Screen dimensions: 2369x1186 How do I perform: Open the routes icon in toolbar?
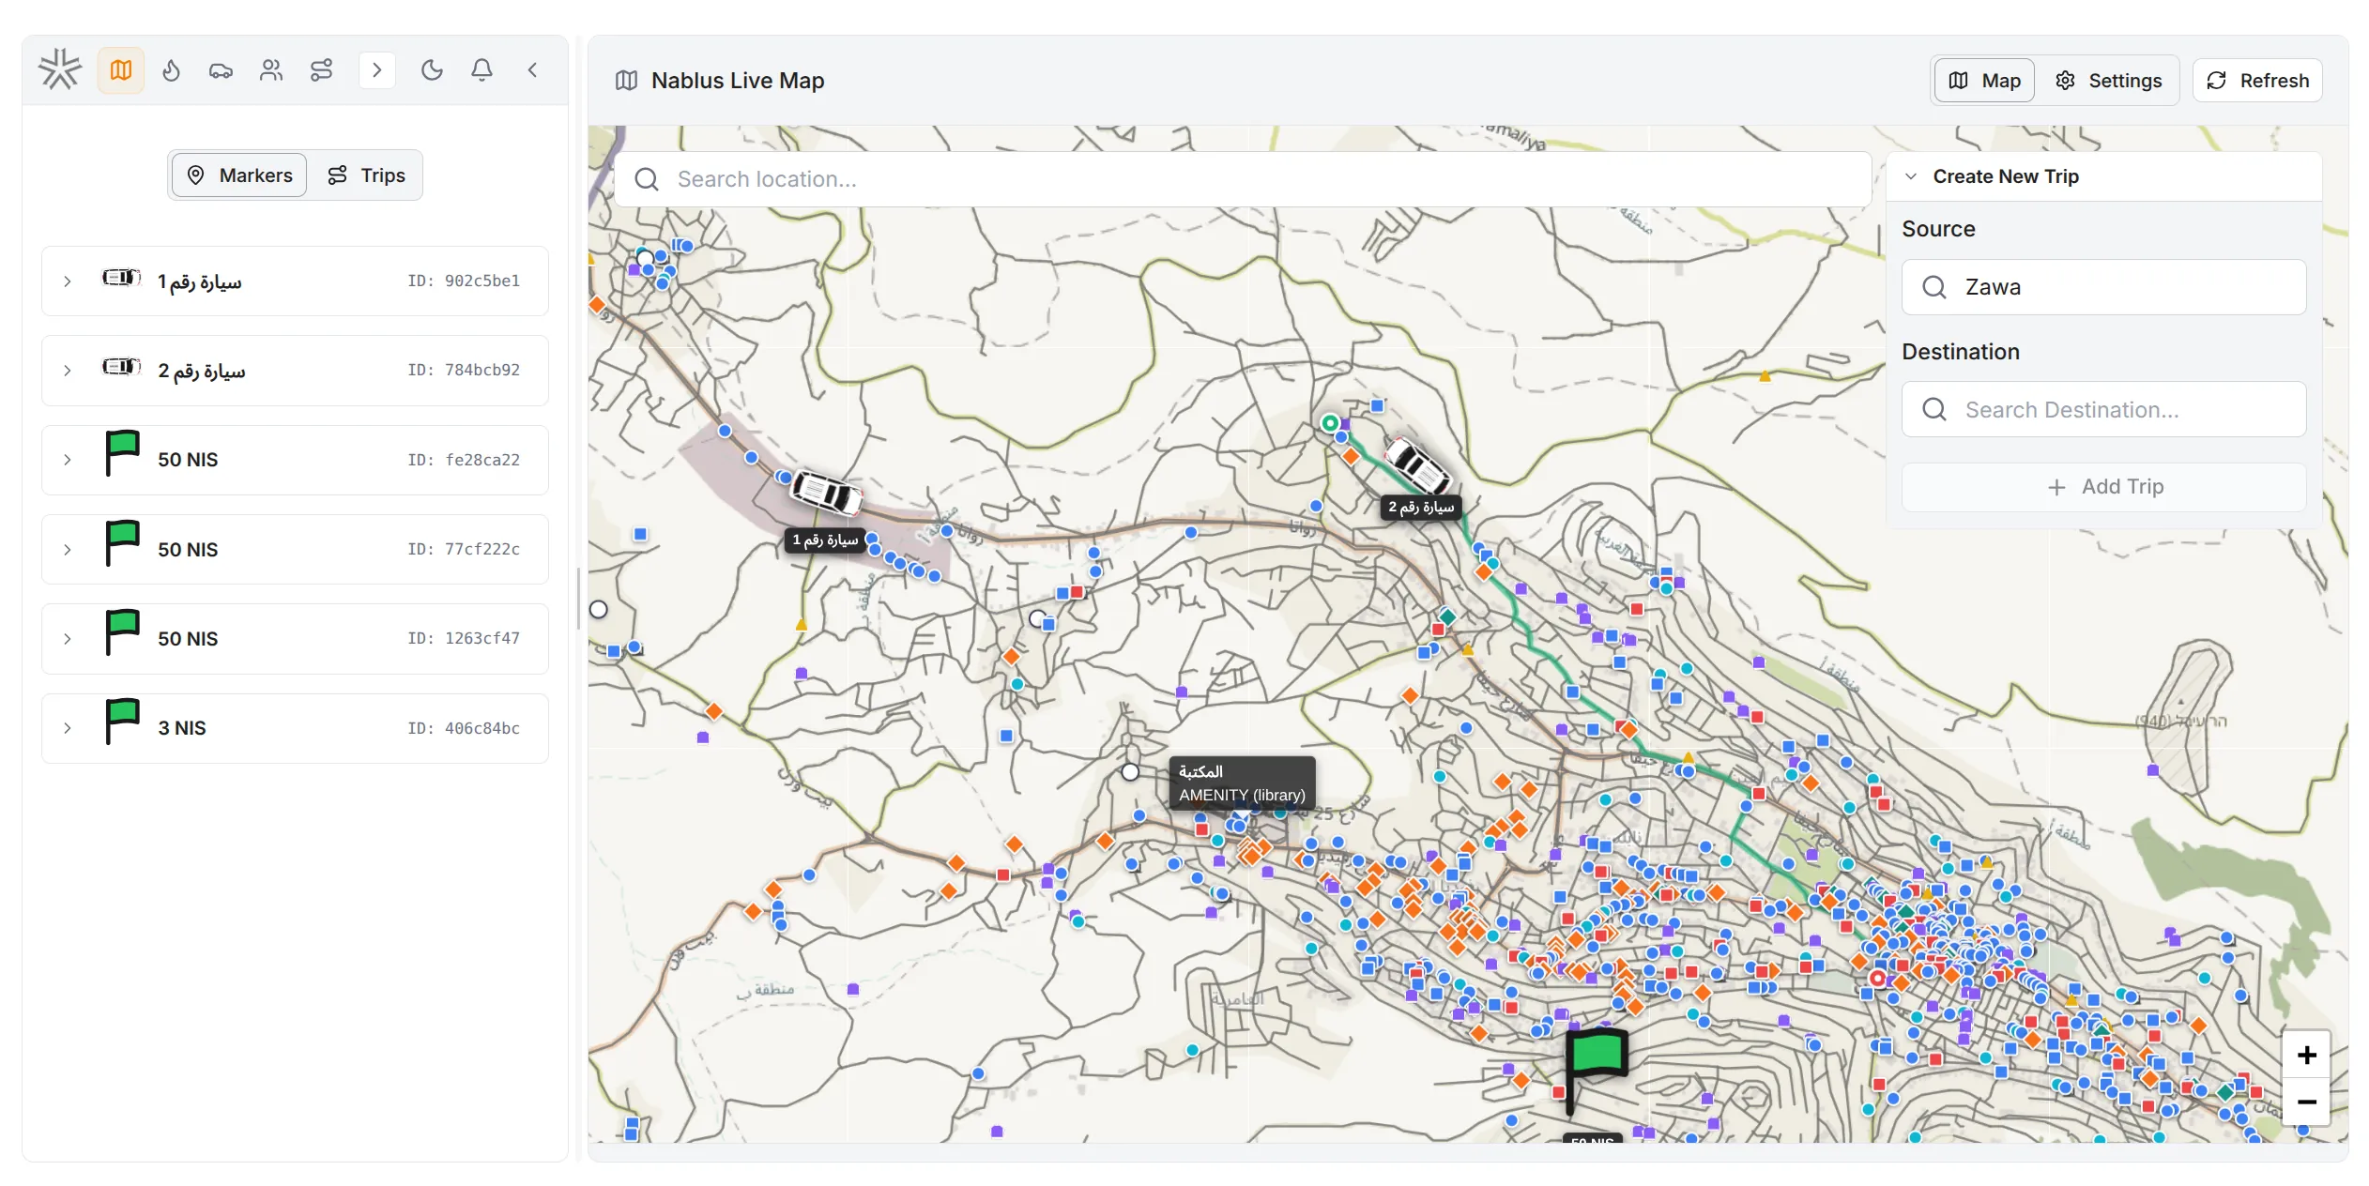321,70
